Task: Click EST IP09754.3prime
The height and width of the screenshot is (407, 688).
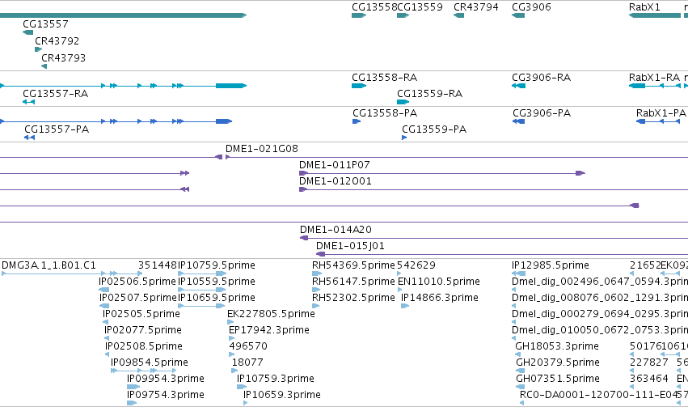Action: tap(132, 404)
